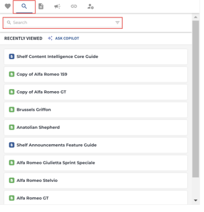Screen dimensions: 204x212
Task: Open the Links chain icon tab
Action: [x=74, y=6]
